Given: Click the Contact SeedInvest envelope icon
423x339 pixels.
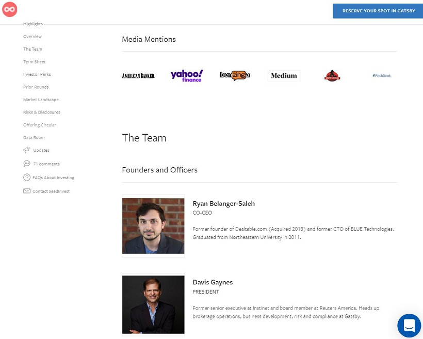Looking at the screenshot, I should click(x=27, y=191).
